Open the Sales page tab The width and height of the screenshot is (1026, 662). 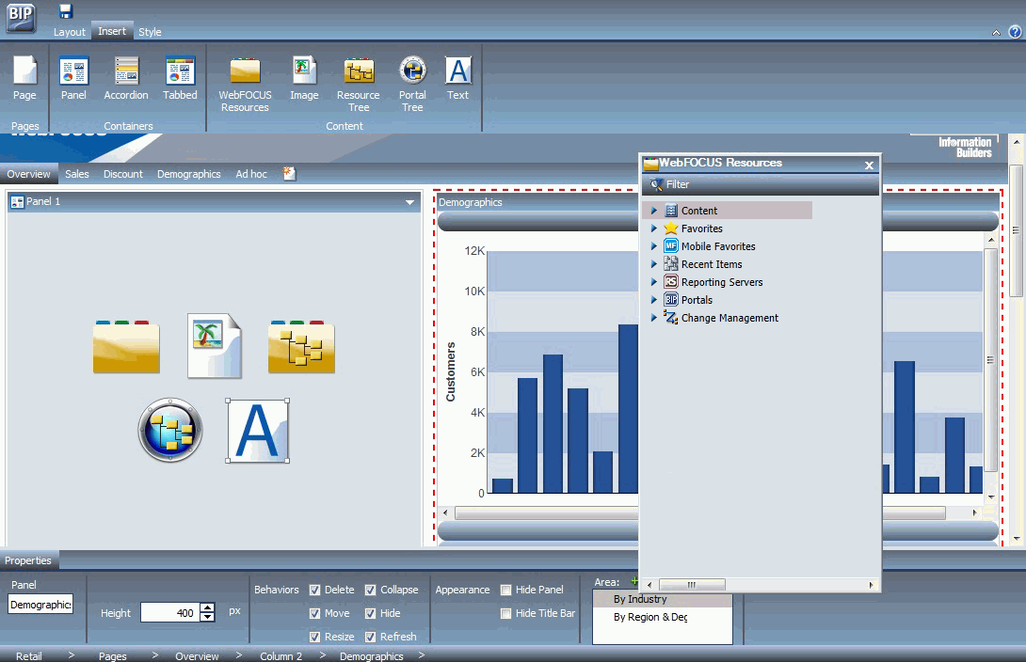pyautogui.click(x=76, y=174)
